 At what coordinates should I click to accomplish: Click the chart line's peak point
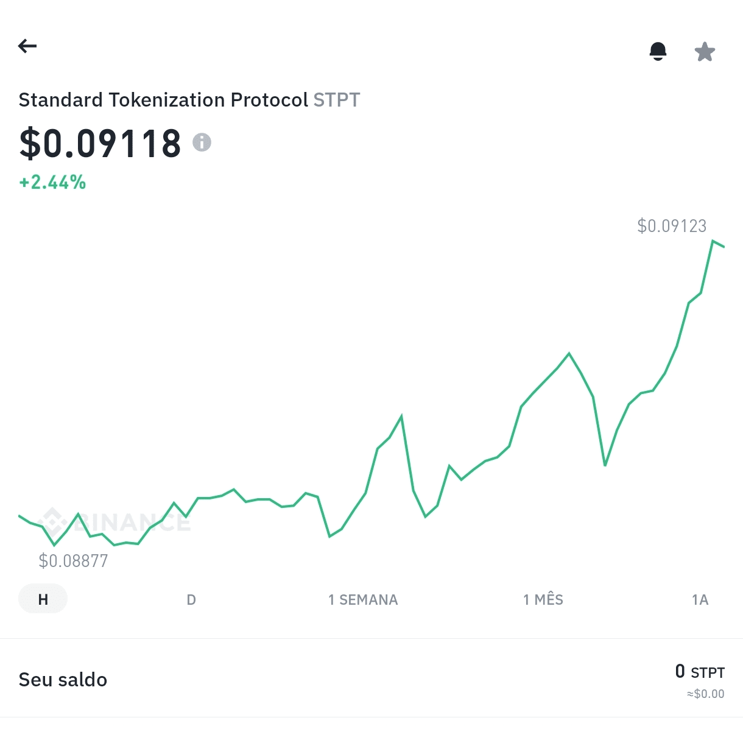click(x=712, y=241)
